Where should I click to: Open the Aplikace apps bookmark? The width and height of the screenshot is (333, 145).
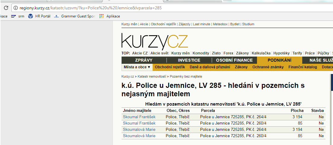click(110, 16)
